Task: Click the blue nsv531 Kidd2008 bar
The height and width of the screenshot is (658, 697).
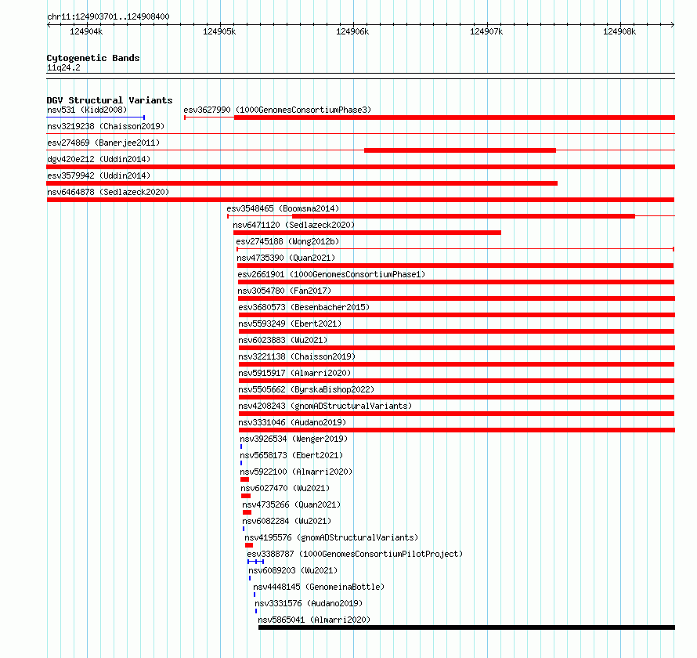Action: 96,117
